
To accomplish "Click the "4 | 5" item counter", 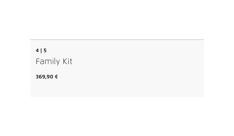I will click(x=41, y=51).
